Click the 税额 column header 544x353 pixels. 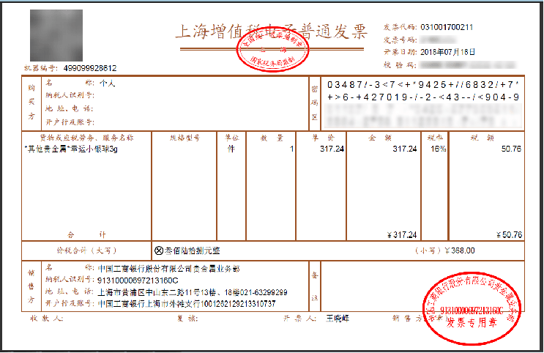point(482,138)
